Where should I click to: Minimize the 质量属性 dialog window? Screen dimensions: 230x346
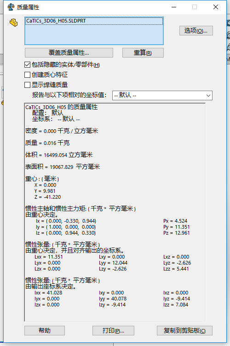(174, 7)
